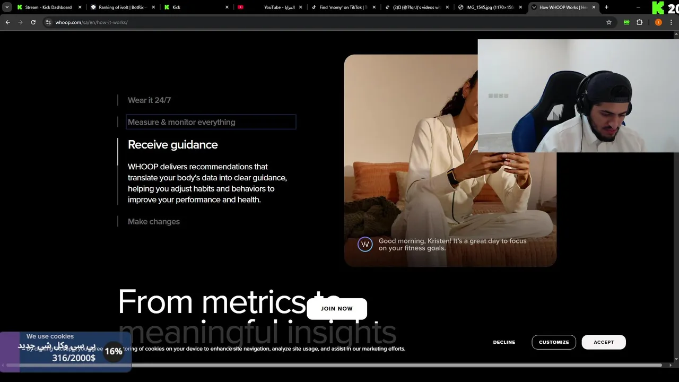Click the 316/2000$ goal text
This screenshot has width=679, height=382.
click(x=74, y=358)
